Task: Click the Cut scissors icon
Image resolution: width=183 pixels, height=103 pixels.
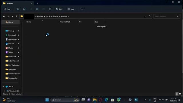Action: click(18, 9)
